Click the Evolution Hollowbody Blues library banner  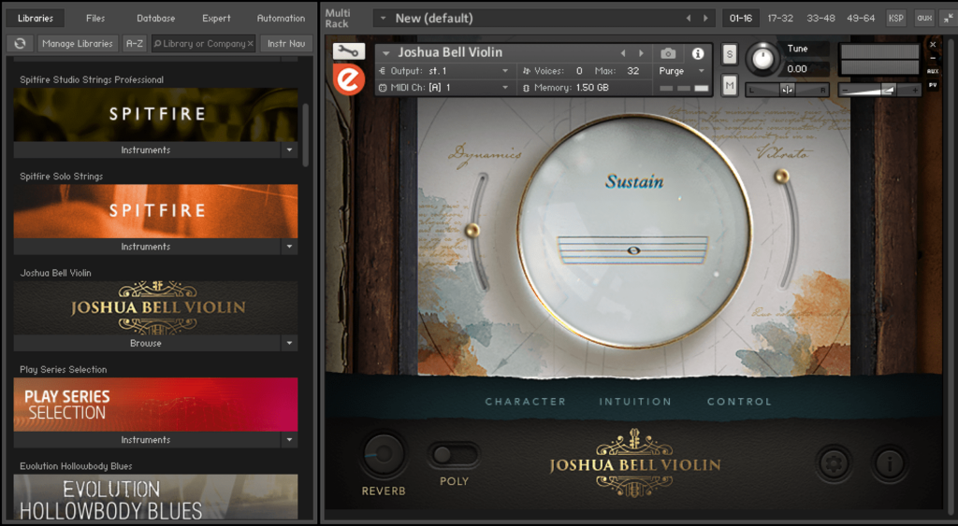(156, 497)
